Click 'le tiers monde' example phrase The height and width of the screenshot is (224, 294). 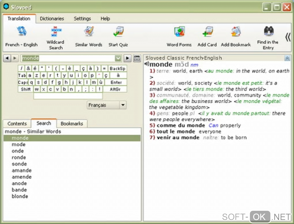tap(205, 89)
